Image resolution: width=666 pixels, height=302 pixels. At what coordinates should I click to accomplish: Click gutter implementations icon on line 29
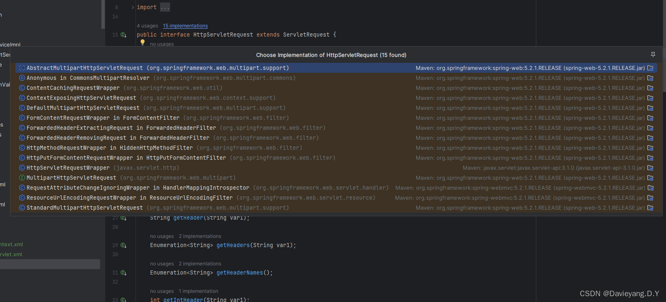pyautogui.click(x=123, y=245)
